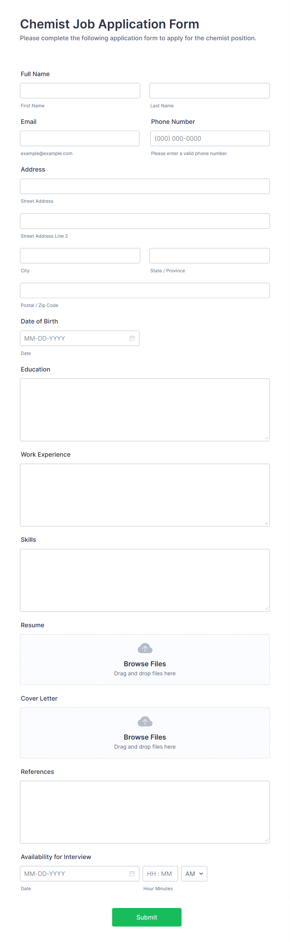Grab the Skills text area resize handle
This screenshot has width=290, height=942.
267,609
